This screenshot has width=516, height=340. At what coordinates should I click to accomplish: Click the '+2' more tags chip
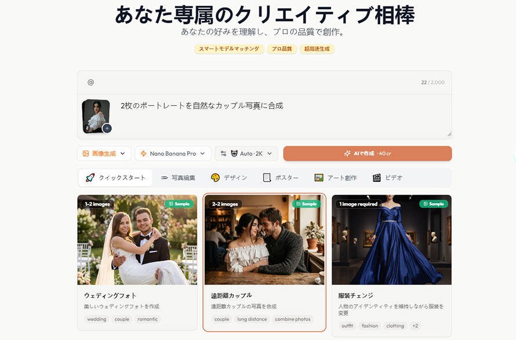coord(415,326)
